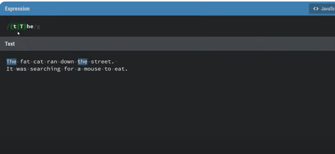Place cursor in the word 'street.'
This screenshot has width=335, height=154.
pos(102,62)
